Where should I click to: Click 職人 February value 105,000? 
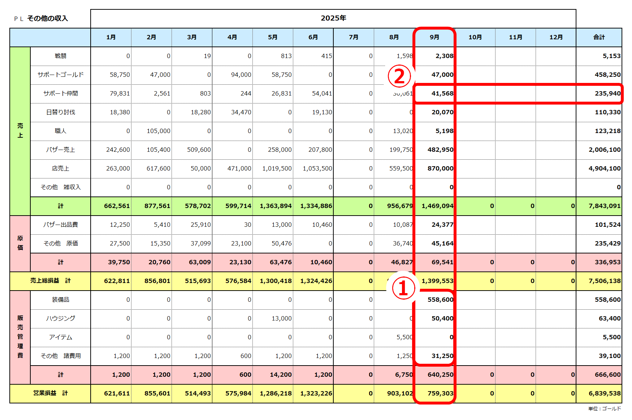click(x=158, y=131)
